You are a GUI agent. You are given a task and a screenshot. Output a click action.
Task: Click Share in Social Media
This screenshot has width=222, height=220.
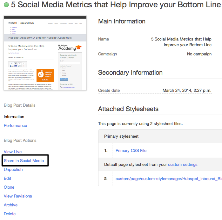[24, 160]
